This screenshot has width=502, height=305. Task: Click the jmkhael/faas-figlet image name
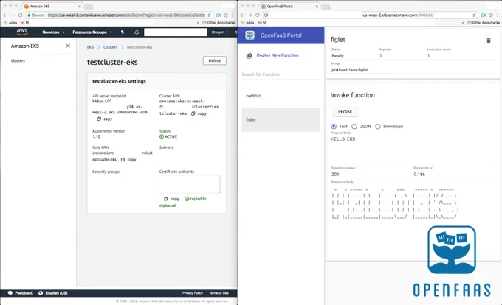(x=350, y=70)
